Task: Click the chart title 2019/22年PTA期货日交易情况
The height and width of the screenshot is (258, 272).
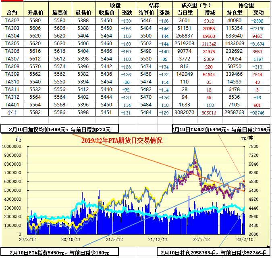Action: 122,141
